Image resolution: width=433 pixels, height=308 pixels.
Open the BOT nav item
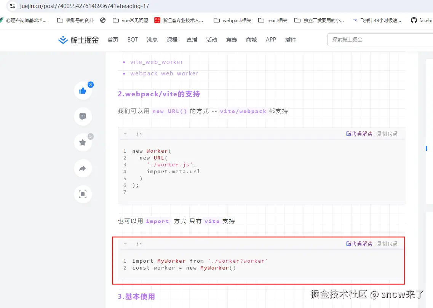[x=133, y=40]
